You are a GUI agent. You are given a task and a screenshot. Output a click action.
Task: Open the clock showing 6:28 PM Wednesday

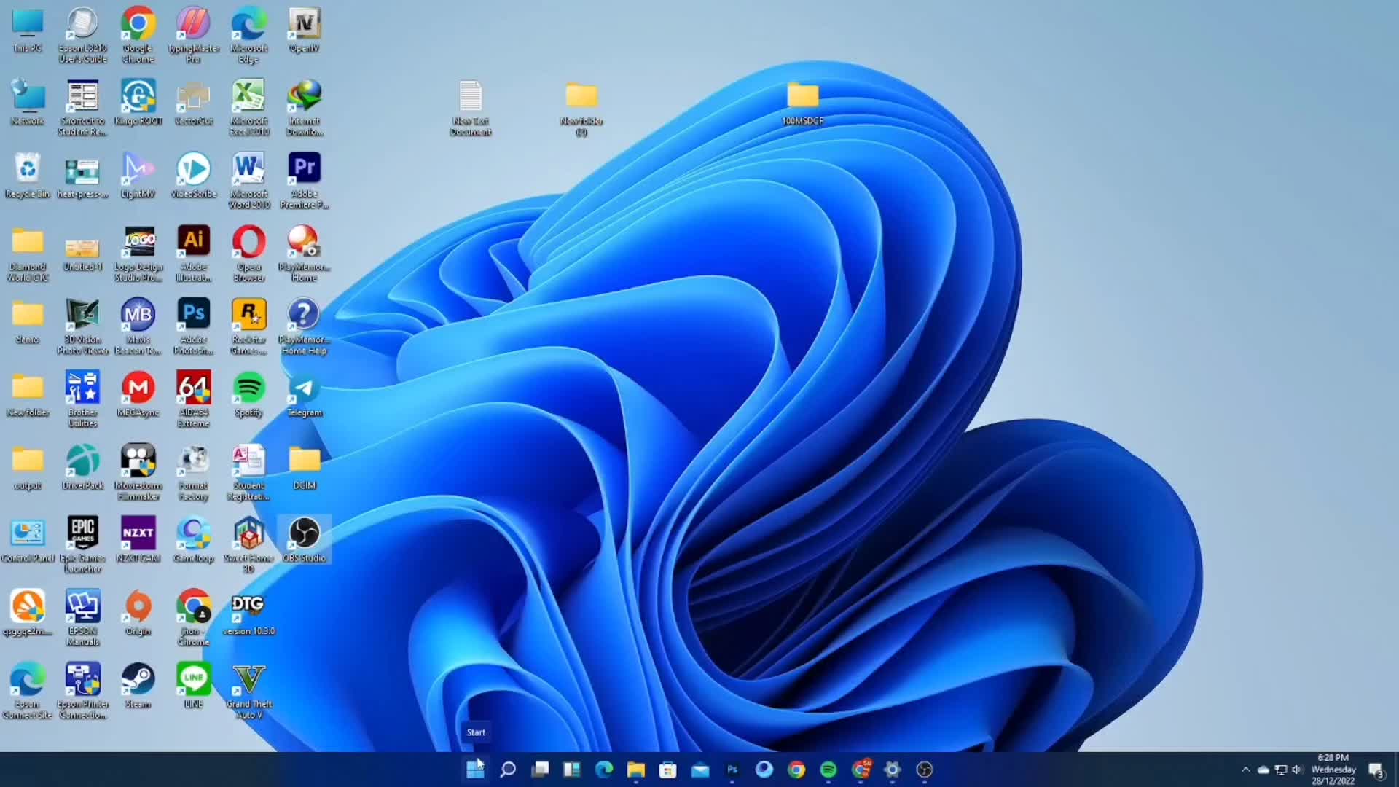(x=1333, y=770)
